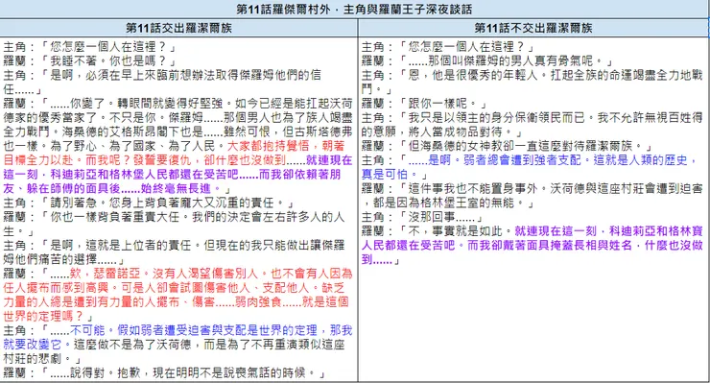Click the line '恩，他是很優秀的年輕人'
Screen dimensions: 710x383
[473, 75]
